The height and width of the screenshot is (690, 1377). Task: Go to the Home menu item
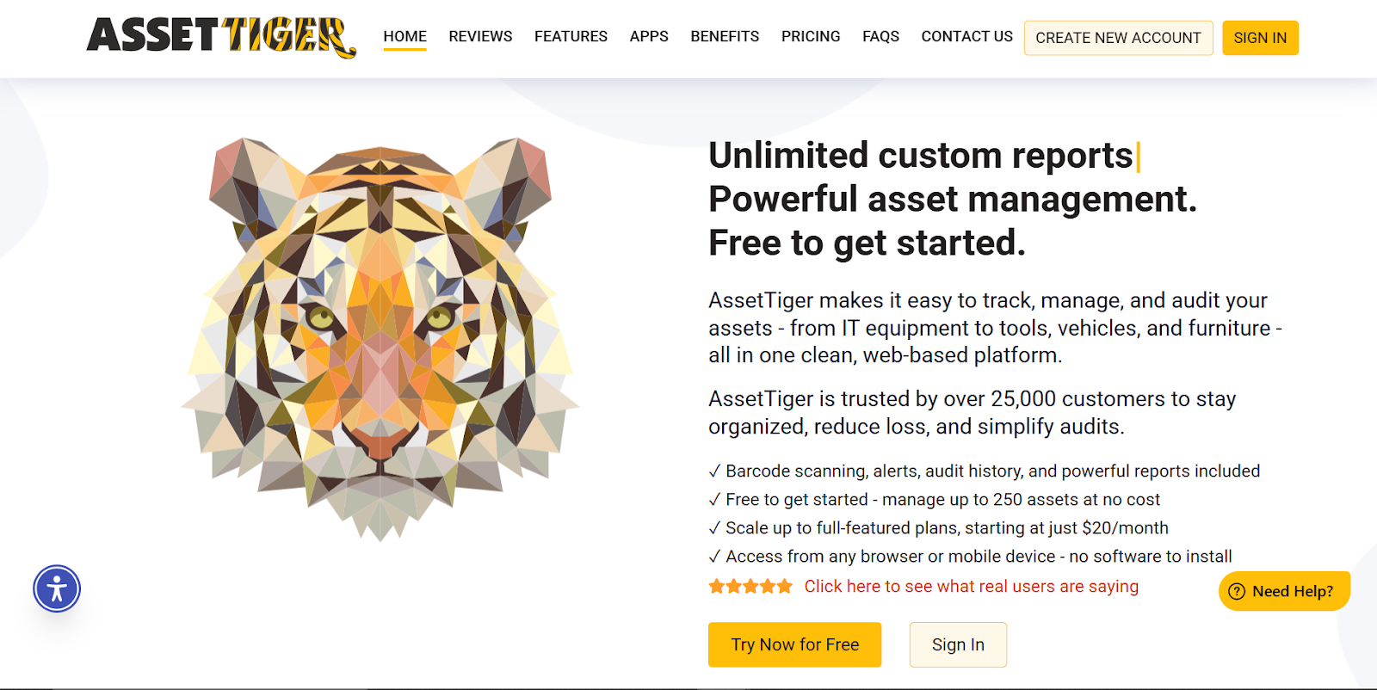pyautogui.click(x=404, y=36)
